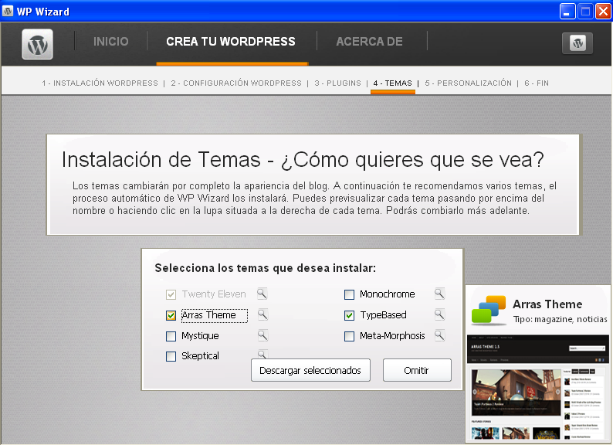Click the TypeBased theme name
This screenshot has height=445, width=613.
pos(384,315)
